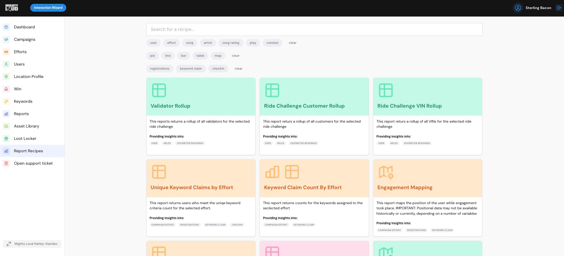Toggle the 'song rating' filter tag
Image resolution: width=564 pixels, height=256 pixels.
click(x=231, y=43)
